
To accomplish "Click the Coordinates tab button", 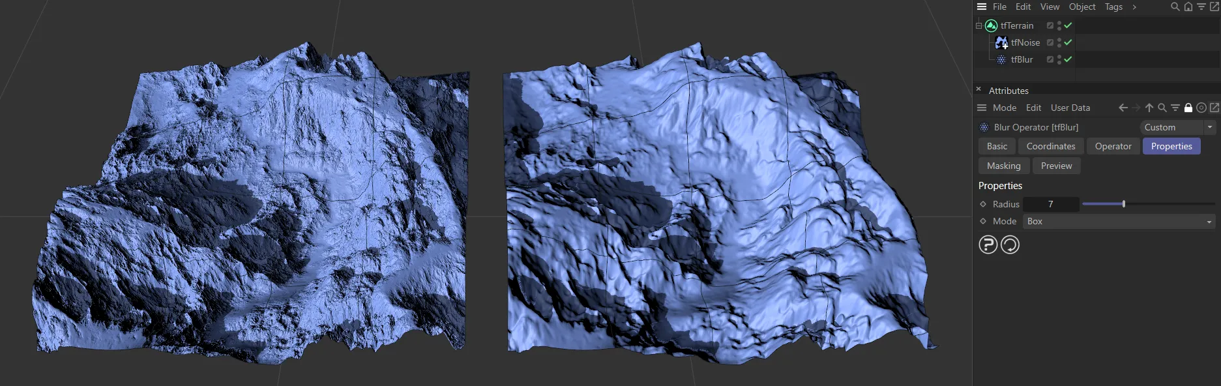I will pyautogui.click(x=1050, y=146).
